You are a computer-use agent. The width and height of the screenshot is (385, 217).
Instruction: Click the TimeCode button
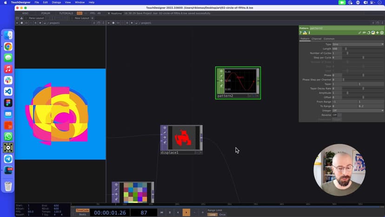coord(82,210)
